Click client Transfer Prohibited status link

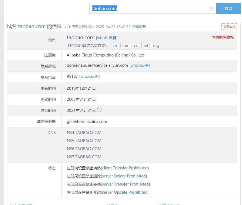125,168
